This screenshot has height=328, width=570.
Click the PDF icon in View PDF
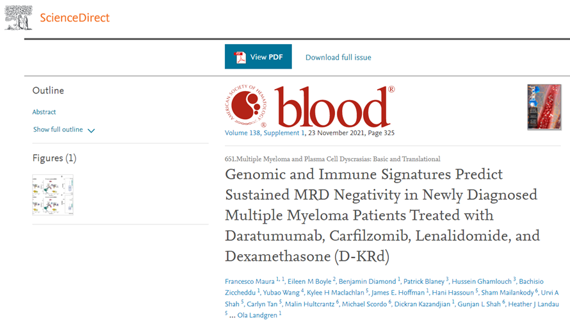(x=240, y=57)
